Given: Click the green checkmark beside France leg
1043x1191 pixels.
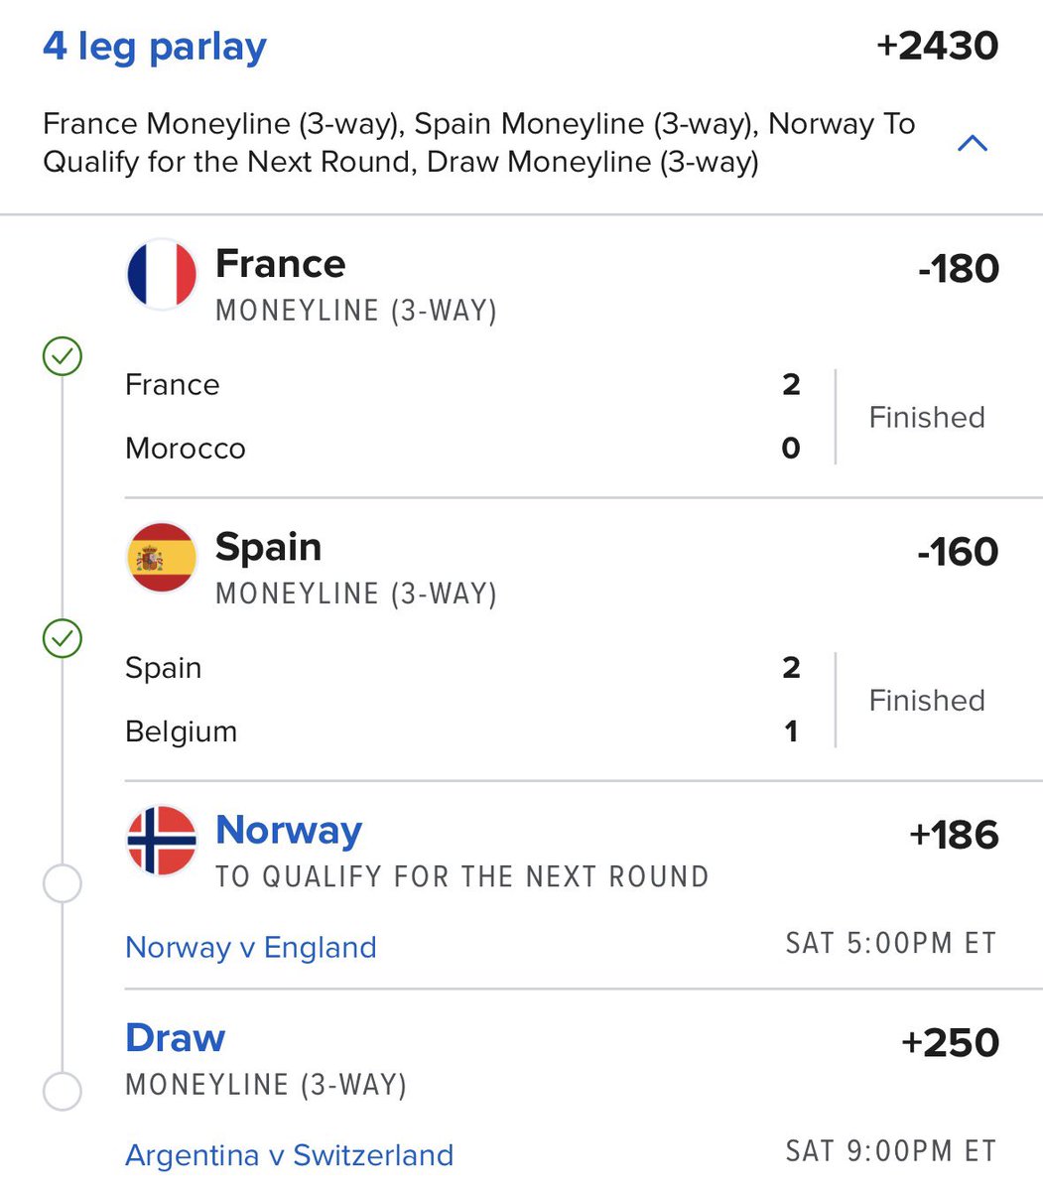Looking at the screenshot, I should 63,356.
